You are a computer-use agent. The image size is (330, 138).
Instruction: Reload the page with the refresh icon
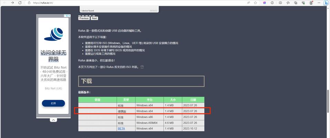[20, 3]
